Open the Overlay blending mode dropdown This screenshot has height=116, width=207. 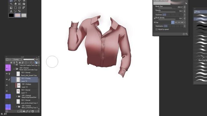17,60
